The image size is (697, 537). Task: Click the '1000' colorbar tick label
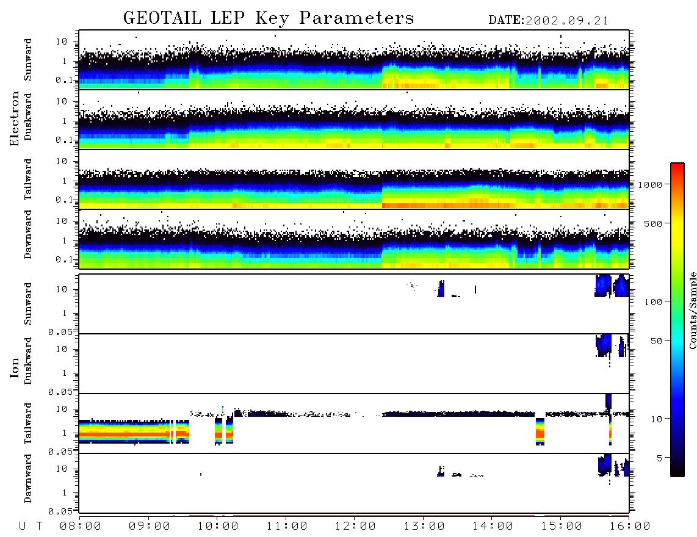650,184
